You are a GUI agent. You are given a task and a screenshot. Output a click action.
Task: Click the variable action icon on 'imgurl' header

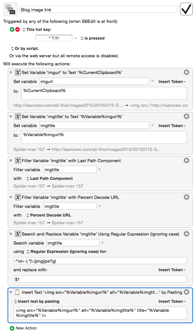pyautogui.click(x=18, y=72)
